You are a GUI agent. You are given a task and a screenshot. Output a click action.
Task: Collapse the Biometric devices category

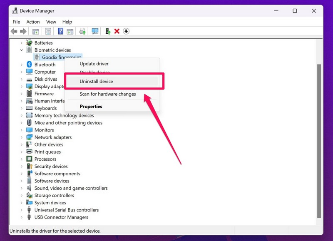22,50
